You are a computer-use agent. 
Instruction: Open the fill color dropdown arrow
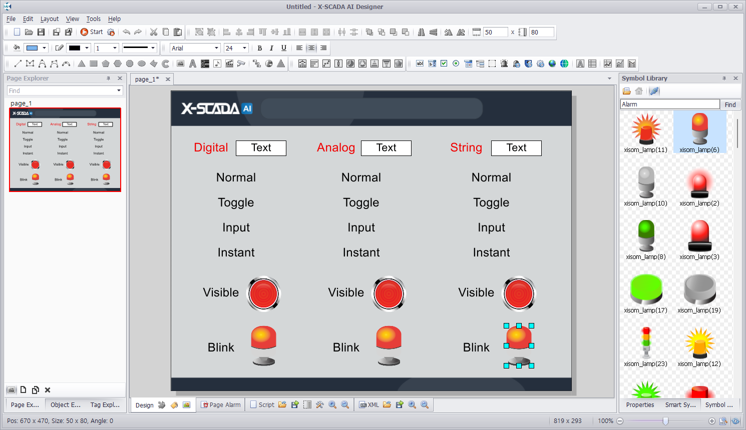pos(45,48)
